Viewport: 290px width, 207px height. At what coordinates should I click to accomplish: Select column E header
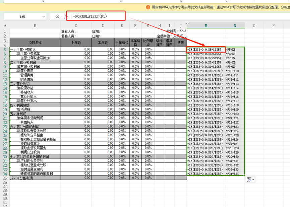[122, 26]
